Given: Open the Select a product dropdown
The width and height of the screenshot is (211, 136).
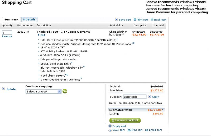Looking at the screenshot, I should 44,92.
